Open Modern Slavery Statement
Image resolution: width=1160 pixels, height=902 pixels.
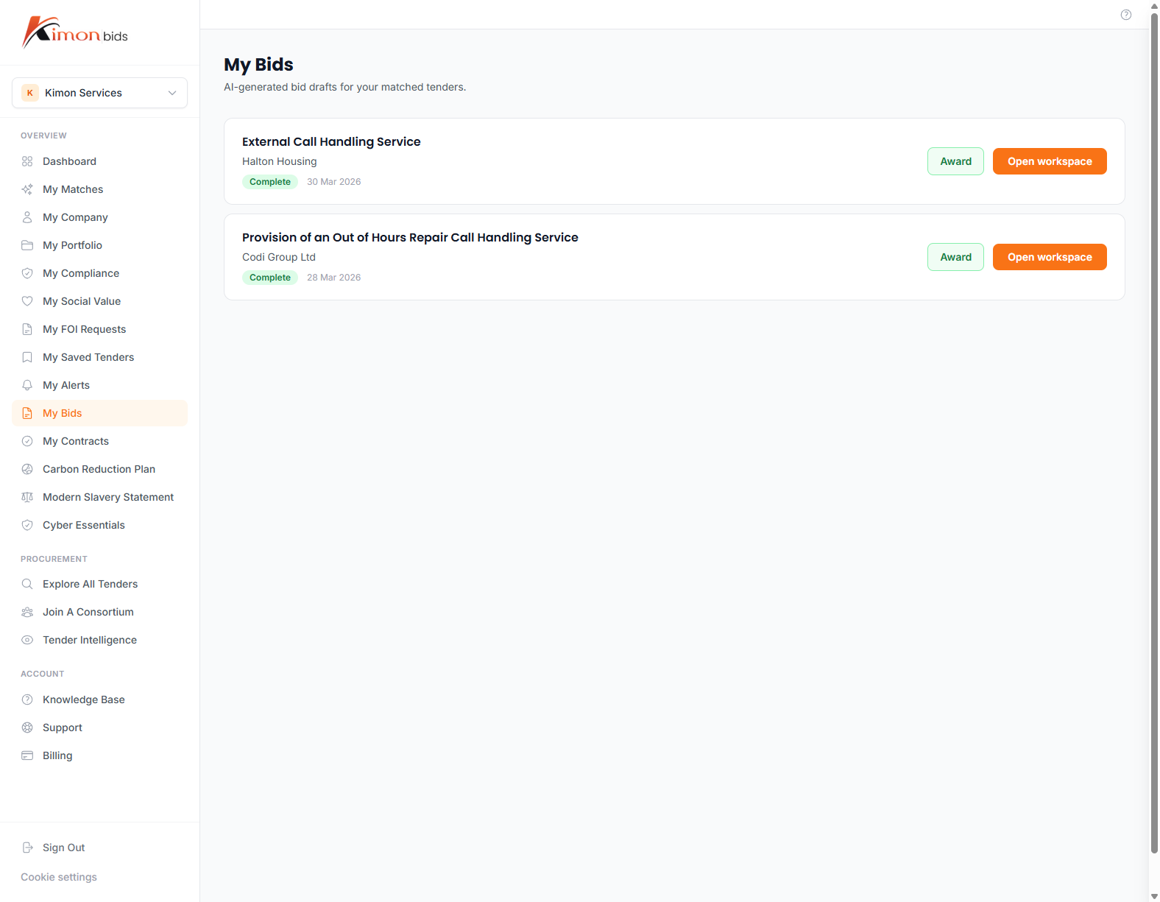coord(100,497)
